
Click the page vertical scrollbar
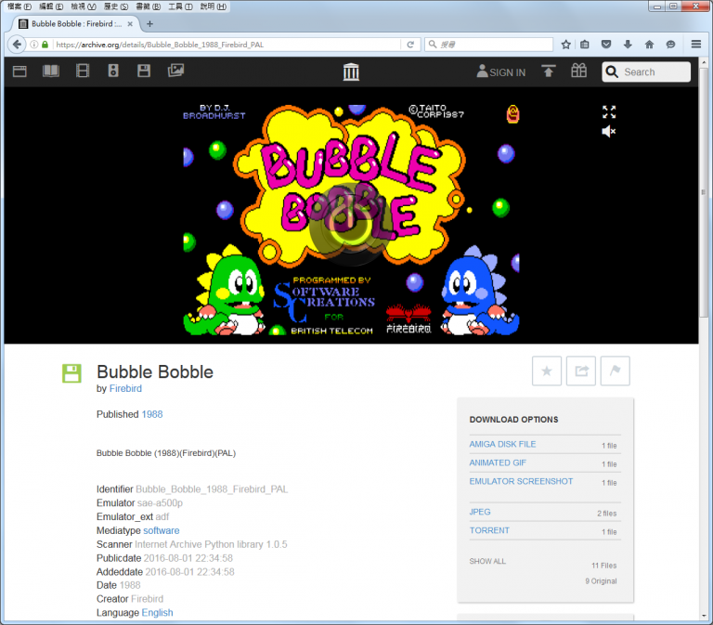[704, 193]
